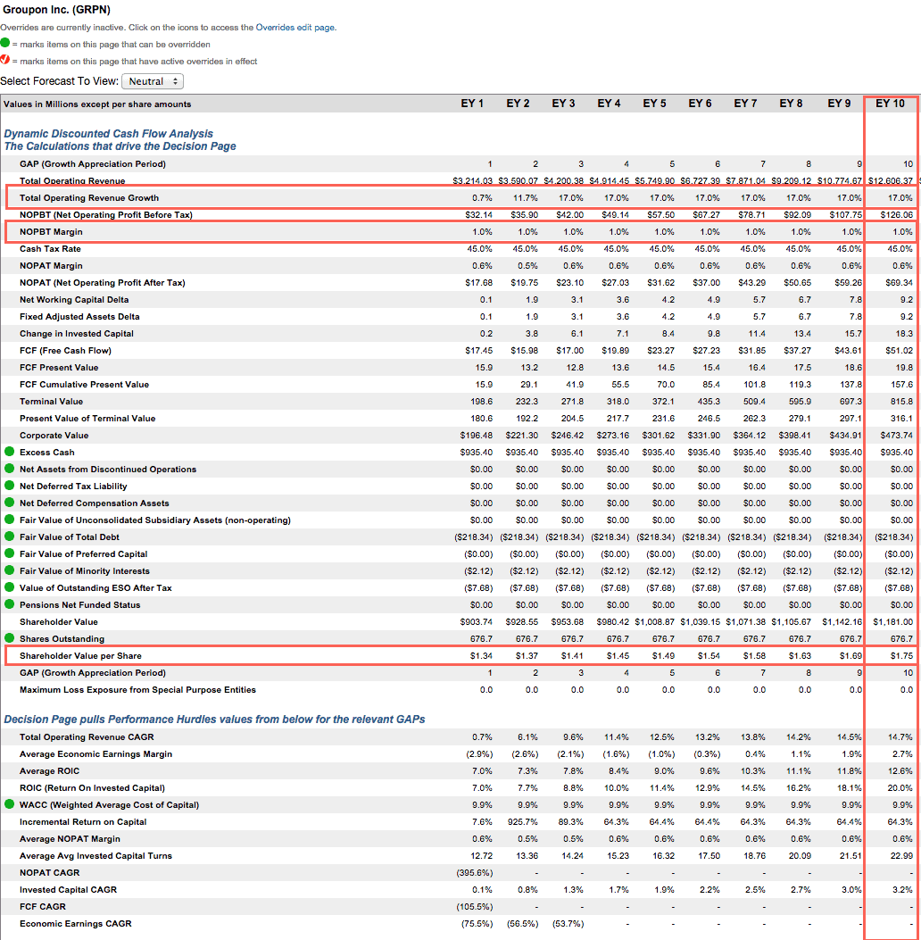Select the $1.75 shareholder value per share

coord(902,656)
